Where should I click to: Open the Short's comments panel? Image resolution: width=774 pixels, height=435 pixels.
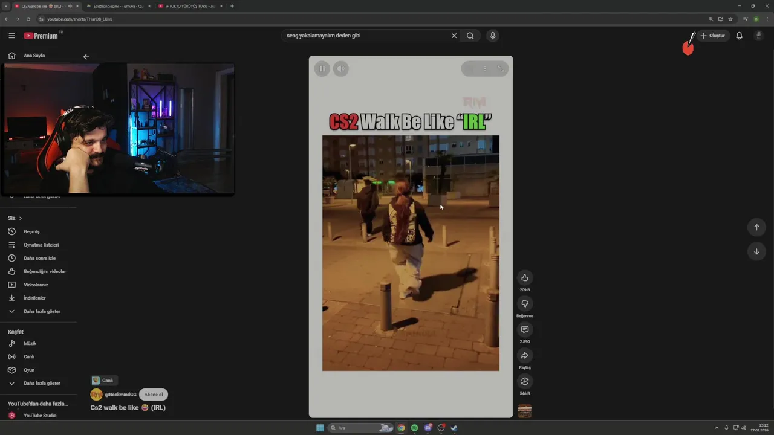[525, 330]
